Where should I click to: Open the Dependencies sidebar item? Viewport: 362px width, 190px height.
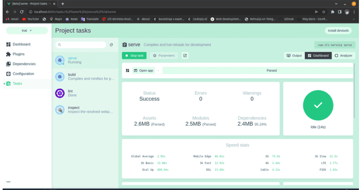pyautogui.click(x=21, y=64)
